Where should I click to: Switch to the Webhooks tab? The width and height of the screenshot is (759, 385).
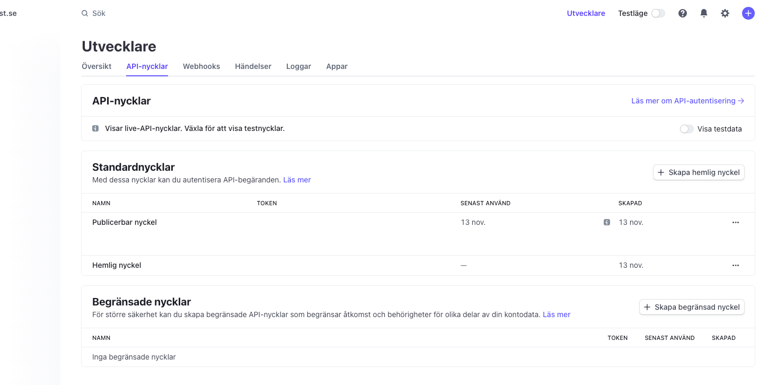point(201,66)
